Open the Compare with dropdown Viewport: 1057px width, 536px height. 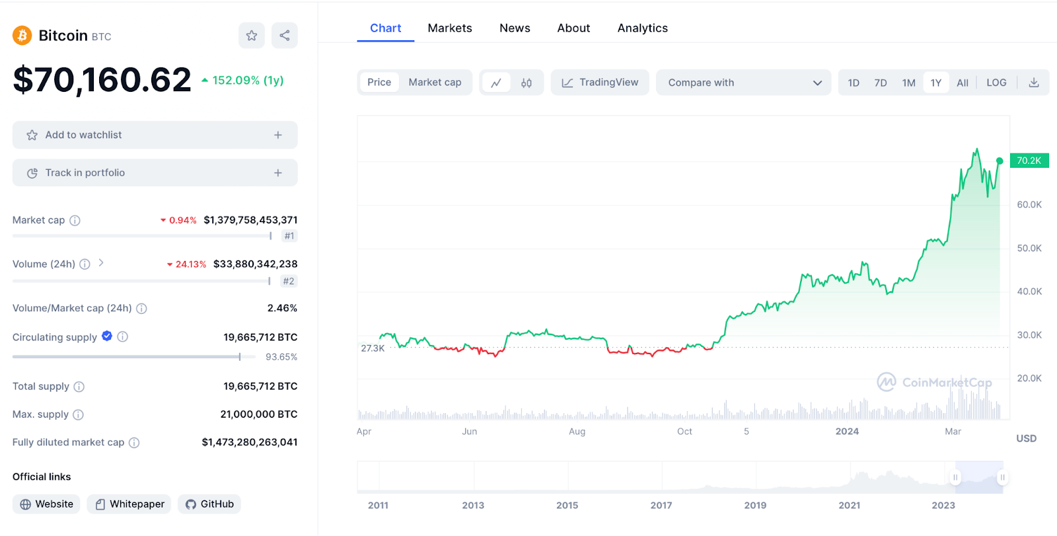pyautogui.click(x=744, y=83)
